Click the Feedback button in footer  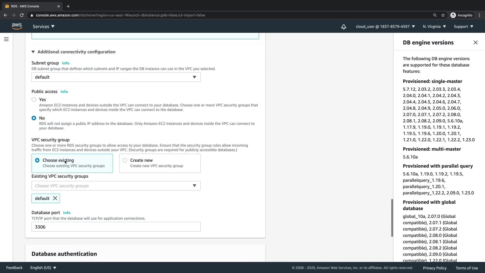(14, 268)
